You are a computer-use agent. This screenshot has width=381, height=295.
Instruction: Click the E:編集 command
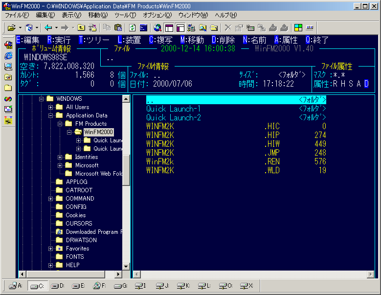pyautogui.click(x=28, y=40)
